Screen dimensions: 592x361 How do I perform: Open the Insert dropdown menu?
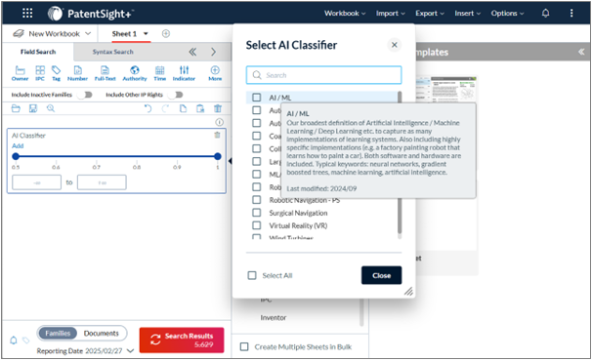tap(467, 14)
